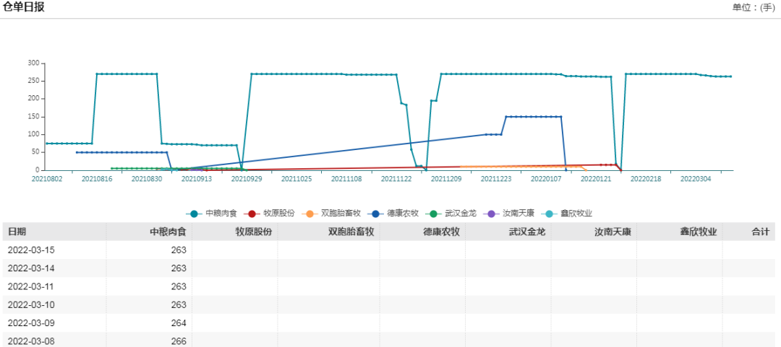Click x-axis label 20220121
The width and height of the screenshot is (781, 347).
pos(596,178)
